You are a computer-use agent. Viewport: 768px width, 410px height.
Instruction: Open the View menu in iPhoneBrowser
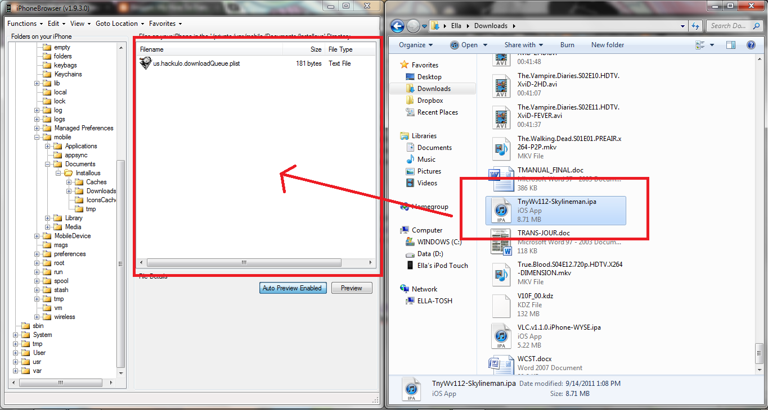click(x=80, y=24)
